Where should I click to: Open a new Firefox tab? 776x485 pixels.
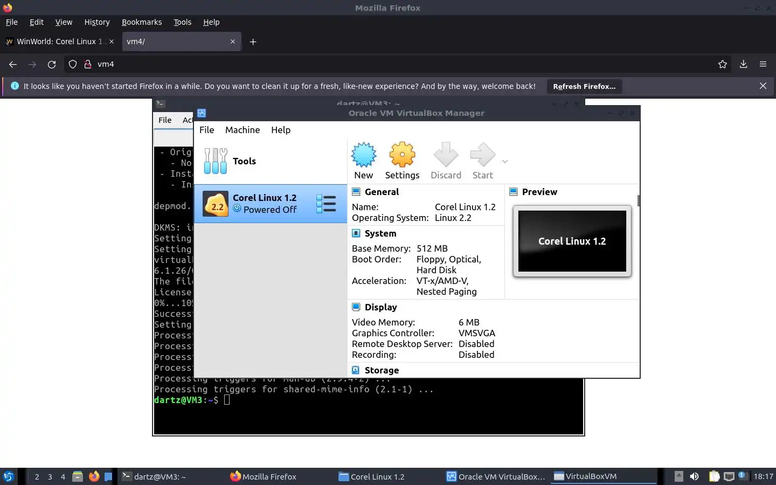(253, 41)
